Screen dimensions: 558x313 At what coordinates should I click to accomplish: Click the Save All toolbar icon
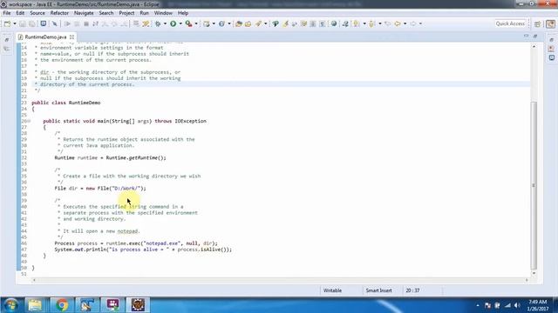32,23
